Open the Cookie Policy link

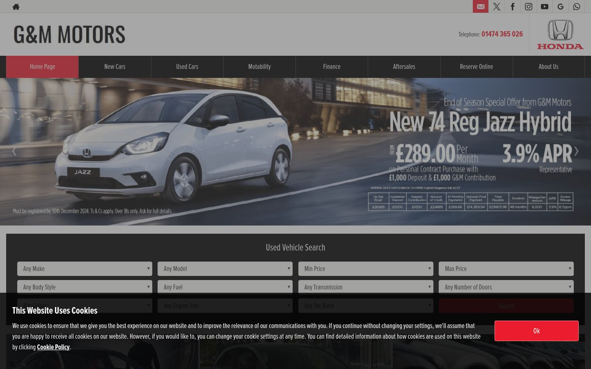click(x=53, y=347)
